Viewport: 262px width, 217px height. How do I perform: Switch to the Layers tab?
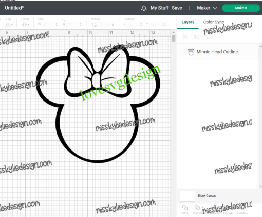(x=188, y=22)
